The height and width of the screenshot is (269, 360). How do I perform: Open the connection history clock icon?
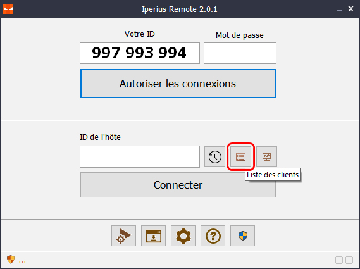click(214, 157)
